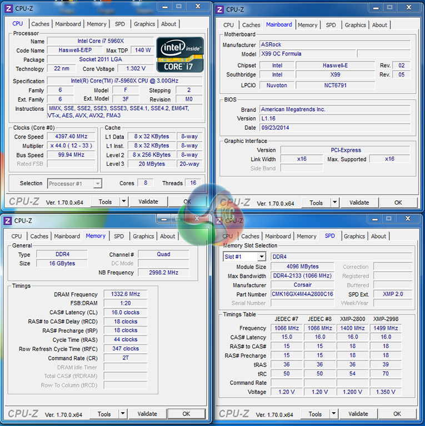This screenshot has width=425, height=426.
Task: Click the CPU-Z title bar icon in the processor window
Action: click(x=8, y=8)
